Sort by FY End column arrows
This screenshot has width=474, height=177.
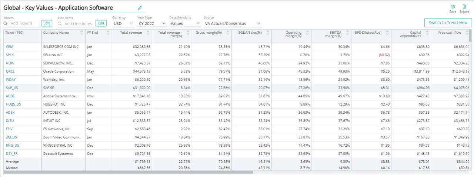[x=108, y=33]
